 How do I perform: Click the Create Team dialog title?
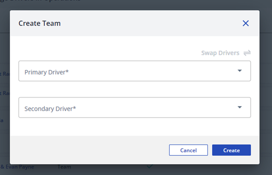tap(40, 23)
